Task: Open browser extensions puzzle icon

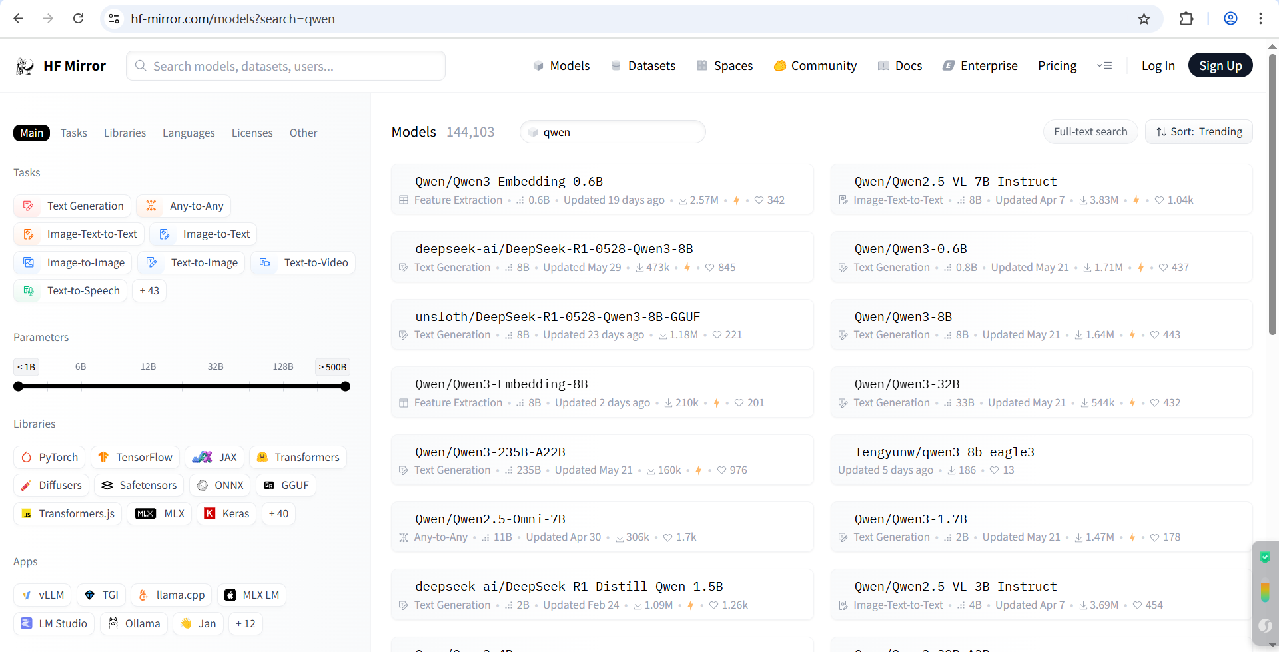Action: point(1186,19)
